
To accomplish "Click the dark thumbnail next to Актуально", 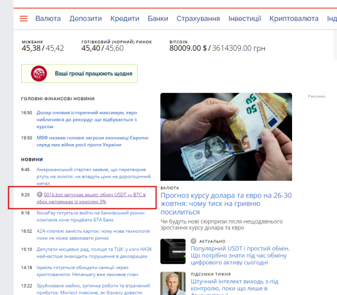I will click(x=173, y=251).
